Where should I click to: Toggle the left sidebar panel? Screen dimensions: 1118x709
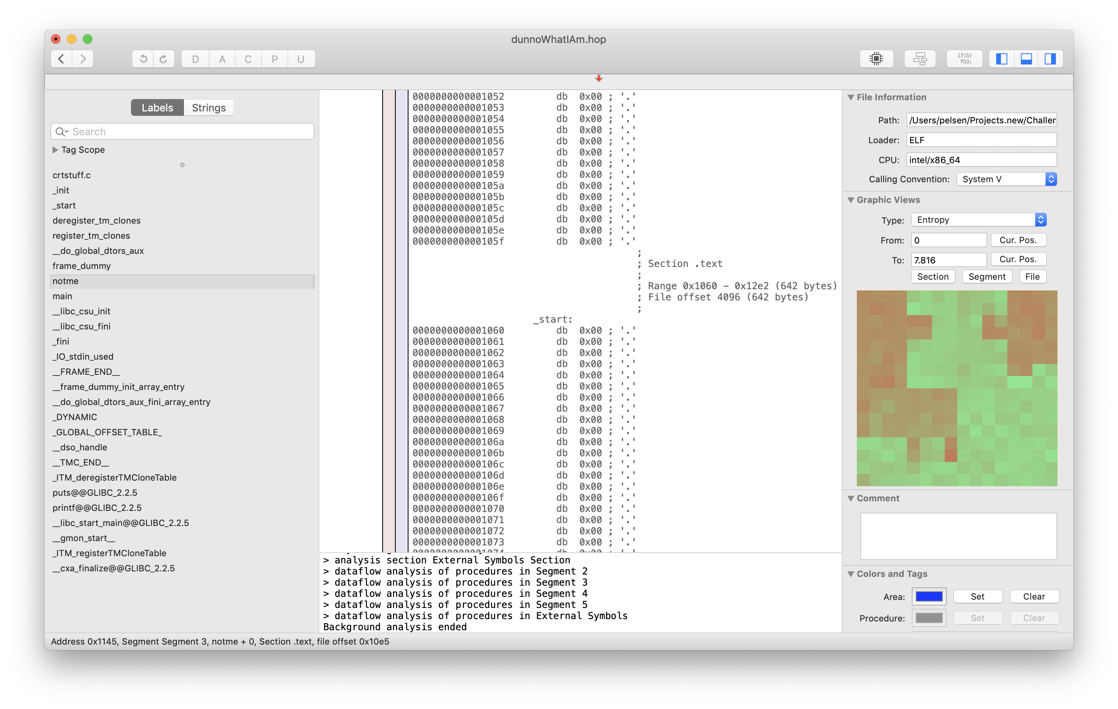[1001, 59]
